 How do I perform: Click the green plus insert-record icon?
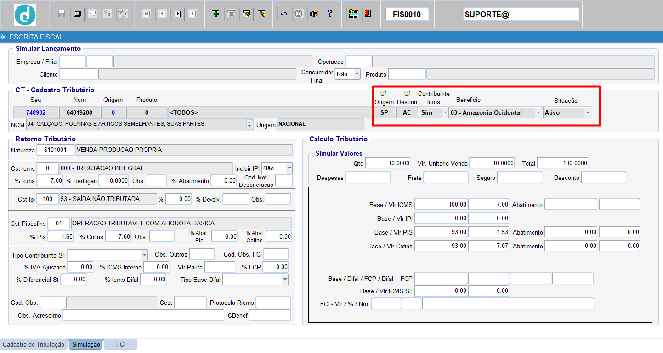(216, 14)
